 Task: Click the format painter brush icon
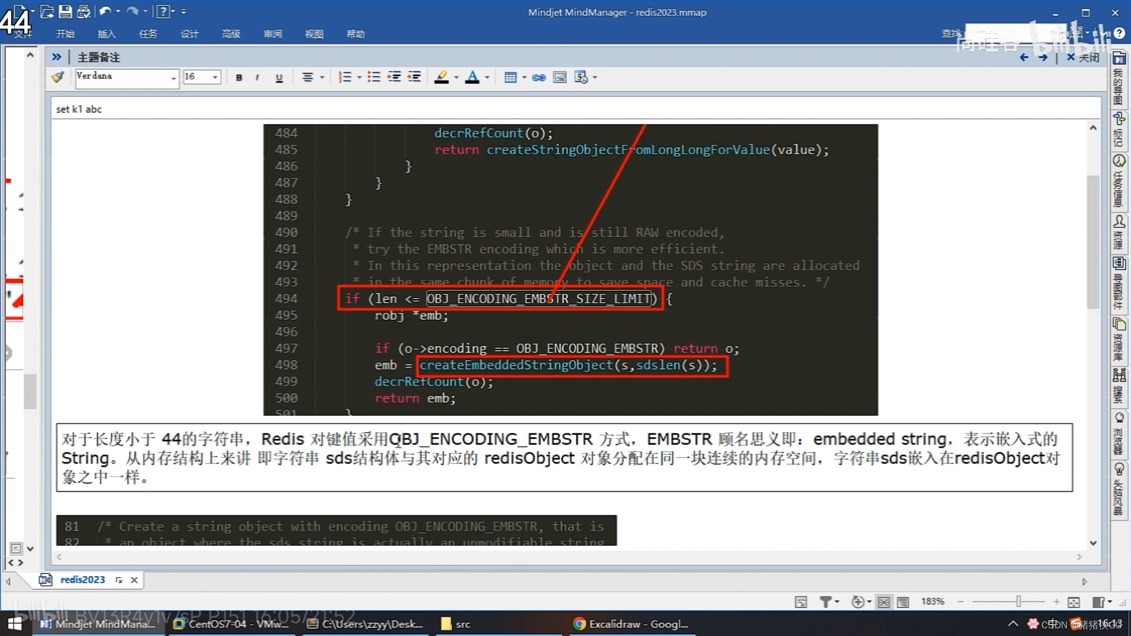58,77
